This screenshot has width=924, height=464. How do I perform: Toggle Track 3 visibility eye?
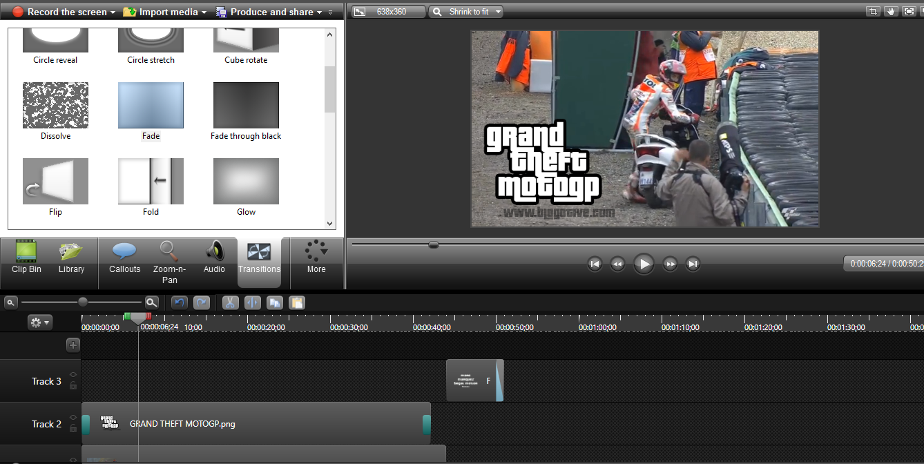pyautogui.click(x=73, y=375)
